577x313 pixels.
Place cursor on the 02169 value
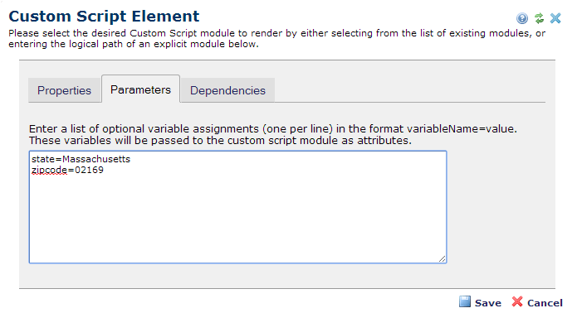point(89,170)
